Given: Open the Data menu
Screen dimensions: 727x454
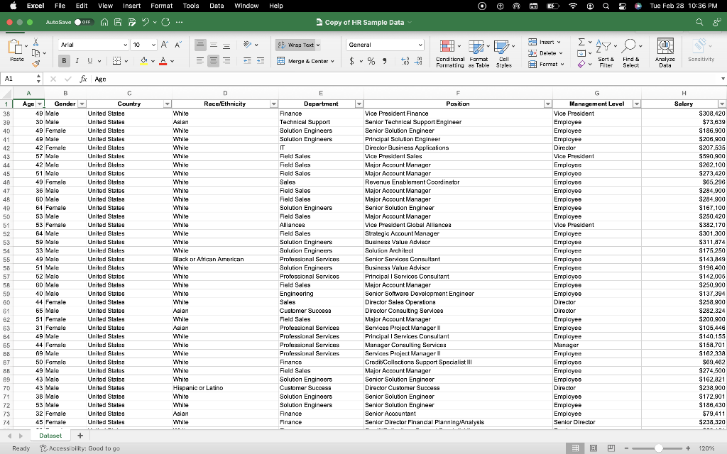Looking at the screenshot, I should tap(216, 6).
